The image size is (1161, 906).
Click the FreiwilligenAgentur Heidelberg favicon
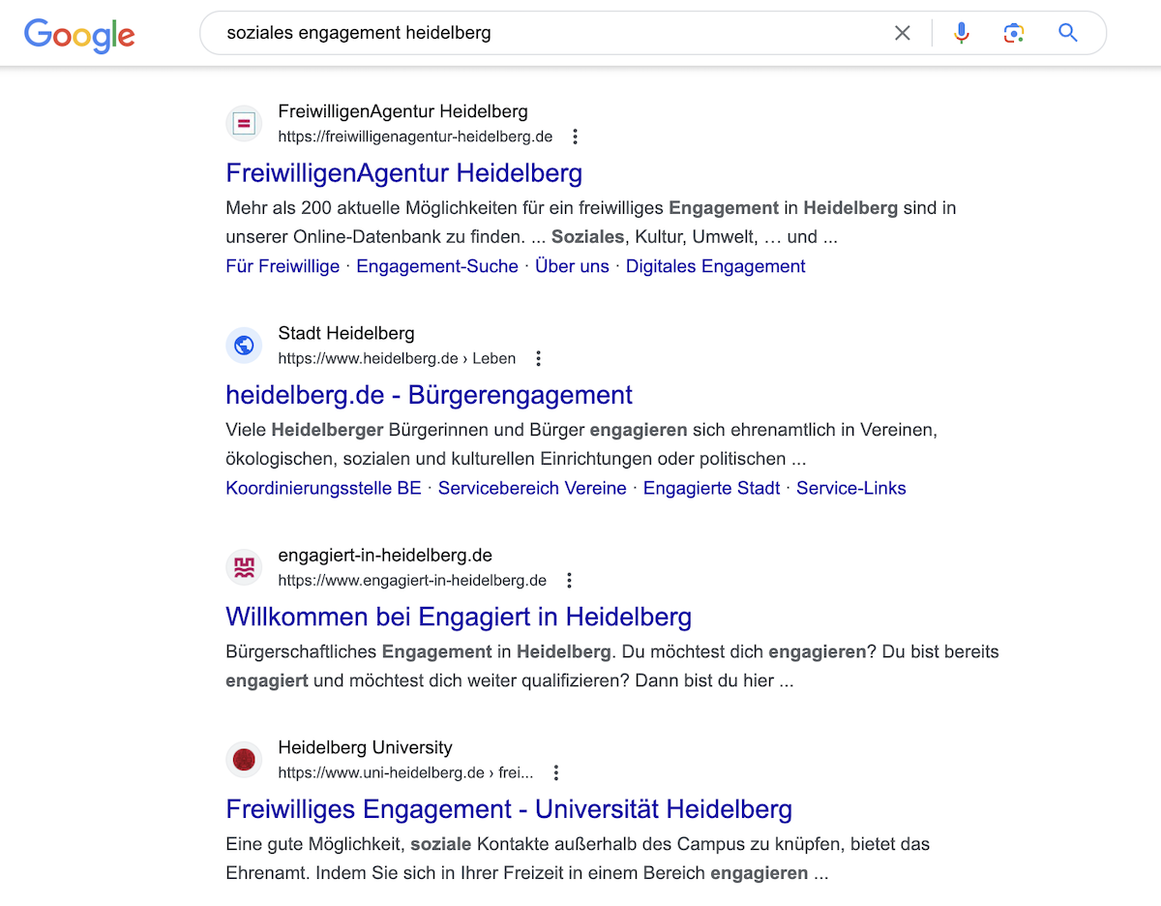click(x=244, y=124)
